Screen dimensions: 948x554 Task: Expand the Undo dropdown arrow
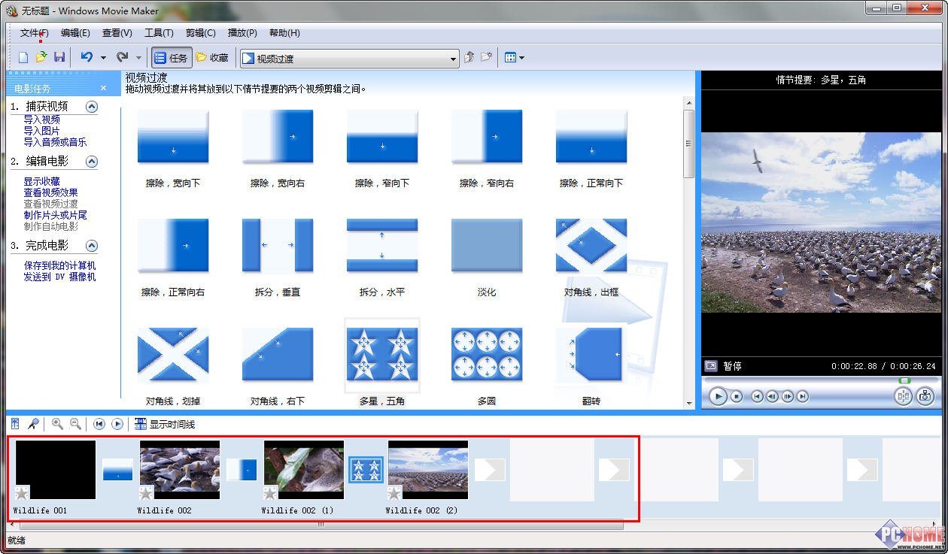click(102, 56)
